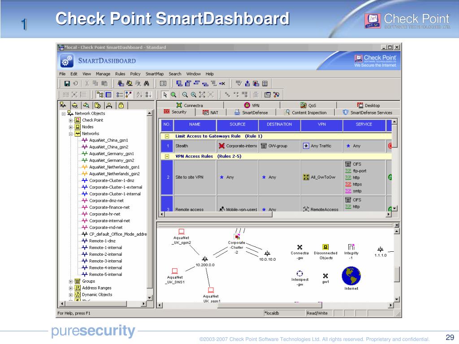Expand the Dynamic Objects tree node
Screen dimensions: 459x344
coord(70,295)
